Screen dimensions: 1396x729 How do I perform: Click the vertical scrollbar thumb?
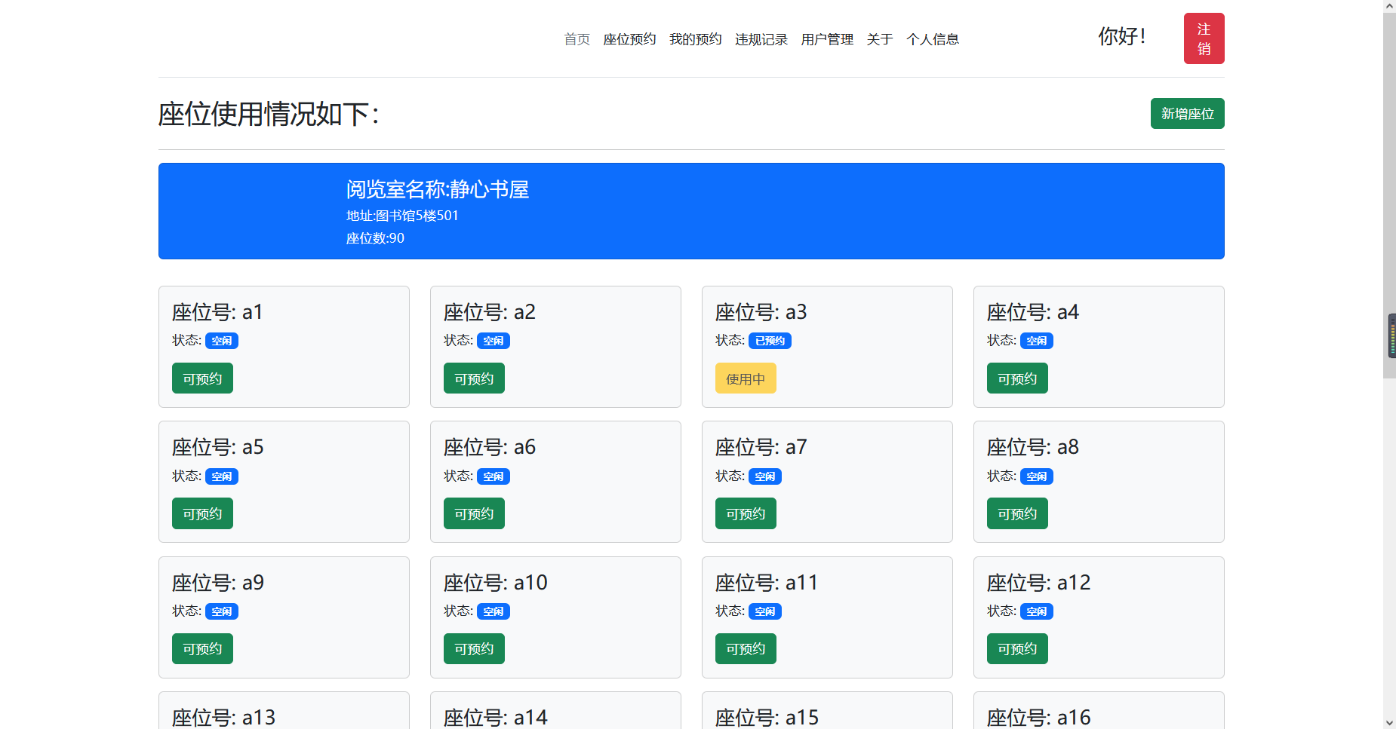1389,196
